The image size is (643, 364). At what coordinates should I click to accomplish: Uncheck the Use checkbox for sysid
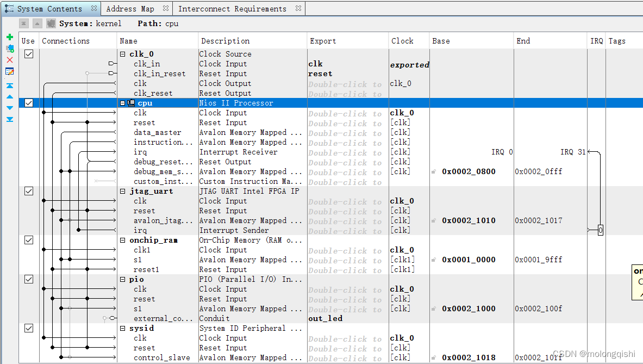pos(29,328)
